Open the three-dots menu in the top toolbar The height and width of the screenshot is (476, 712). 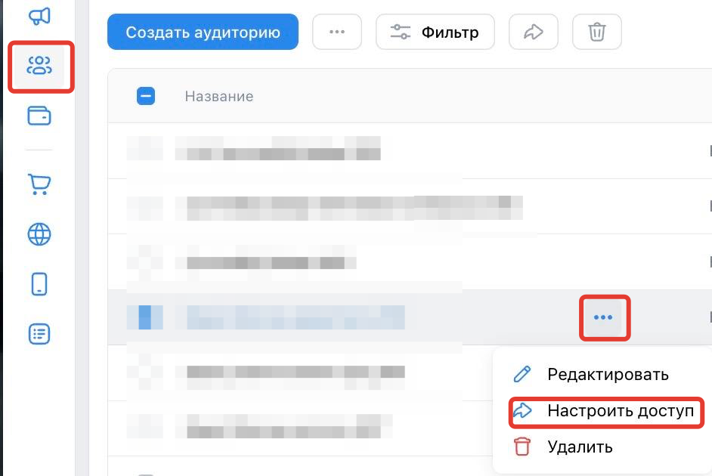coord(337,32)
